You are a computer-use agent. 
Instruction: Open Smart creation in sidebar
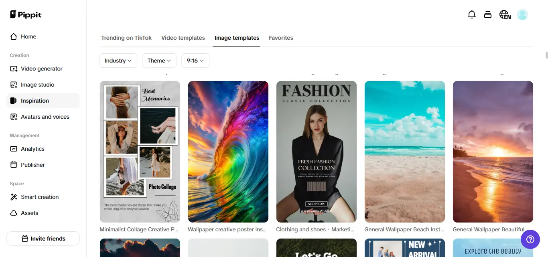coord(39,197)
